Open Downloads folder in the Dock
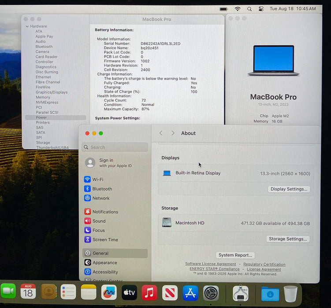 (x=270, y=293)
